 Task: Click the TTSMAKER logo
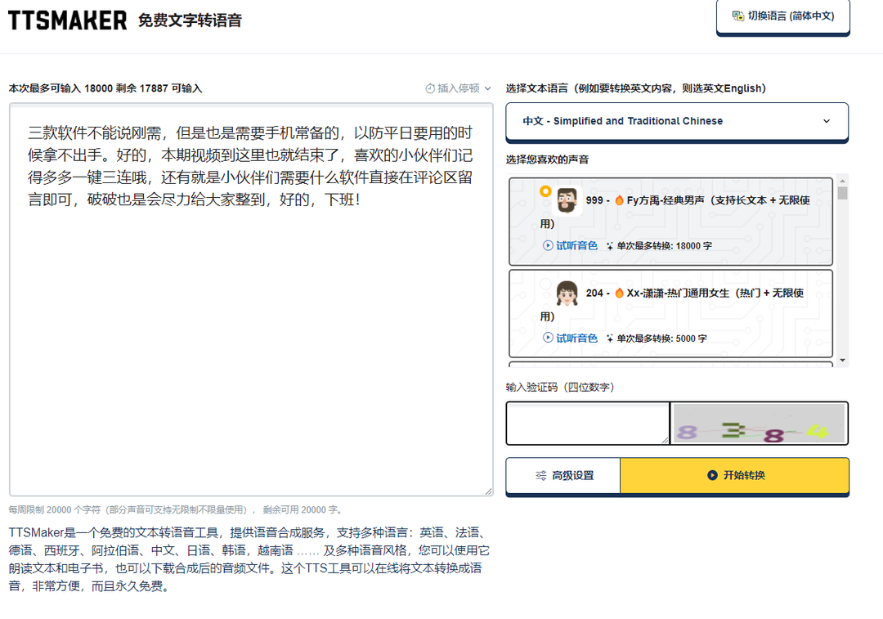[68, 20]
